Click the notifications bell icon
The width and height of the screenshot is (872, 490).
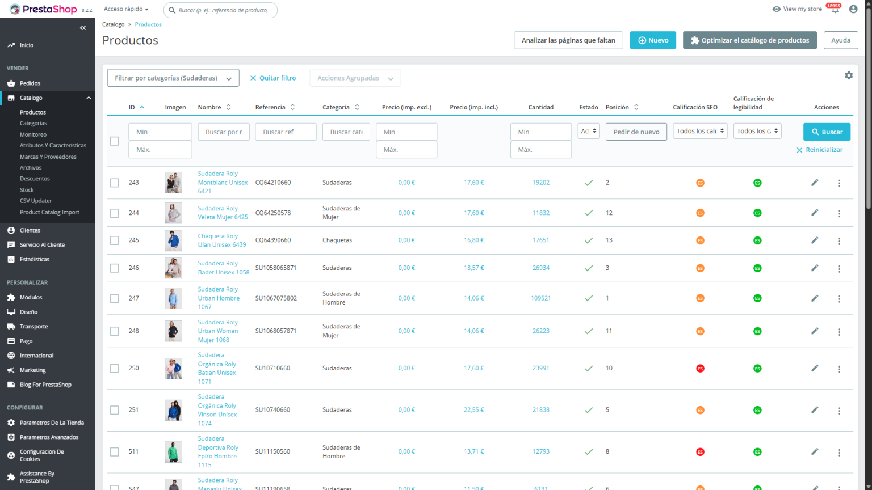coord(835,10)
